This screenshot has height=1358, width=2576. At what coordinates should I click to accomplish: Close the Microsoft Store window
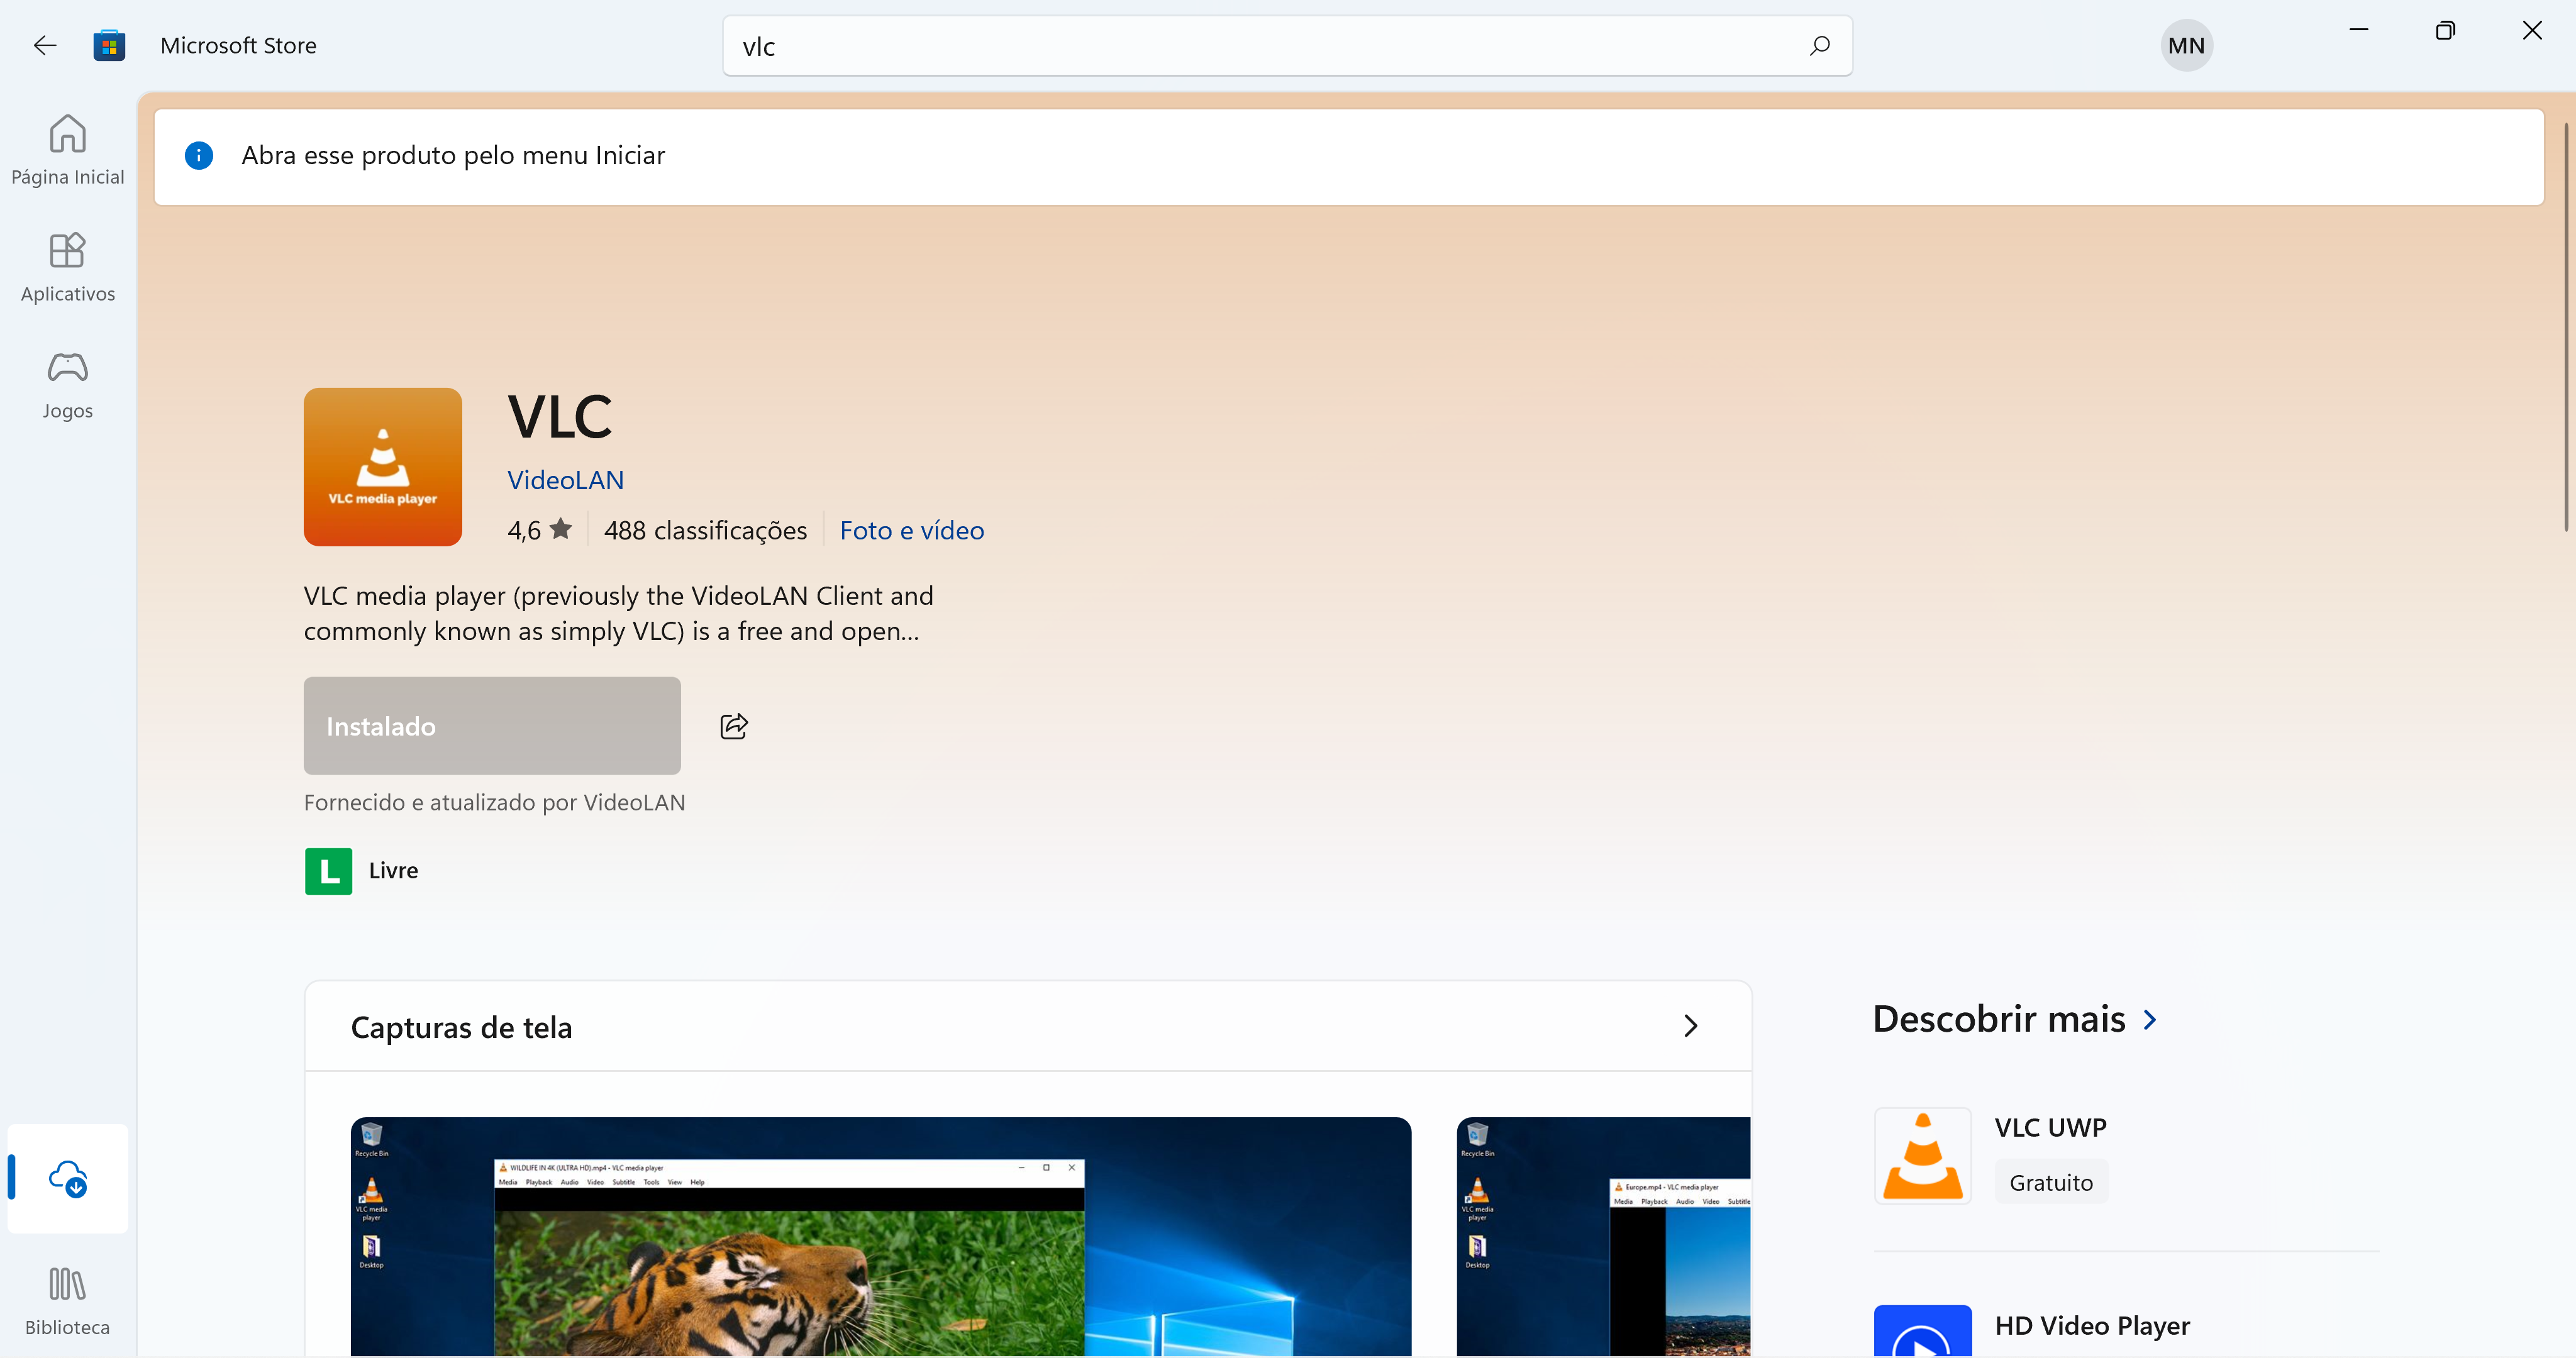click(x=2532, y=30)
